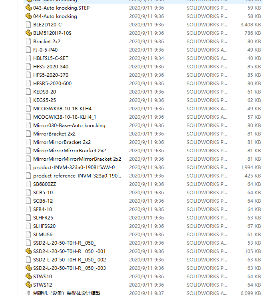Image resolution: width=275 pixels, height=295 pixels.
Task: Select file name Mirror030-Base-Auto knocking
Action: pos(69,125)
